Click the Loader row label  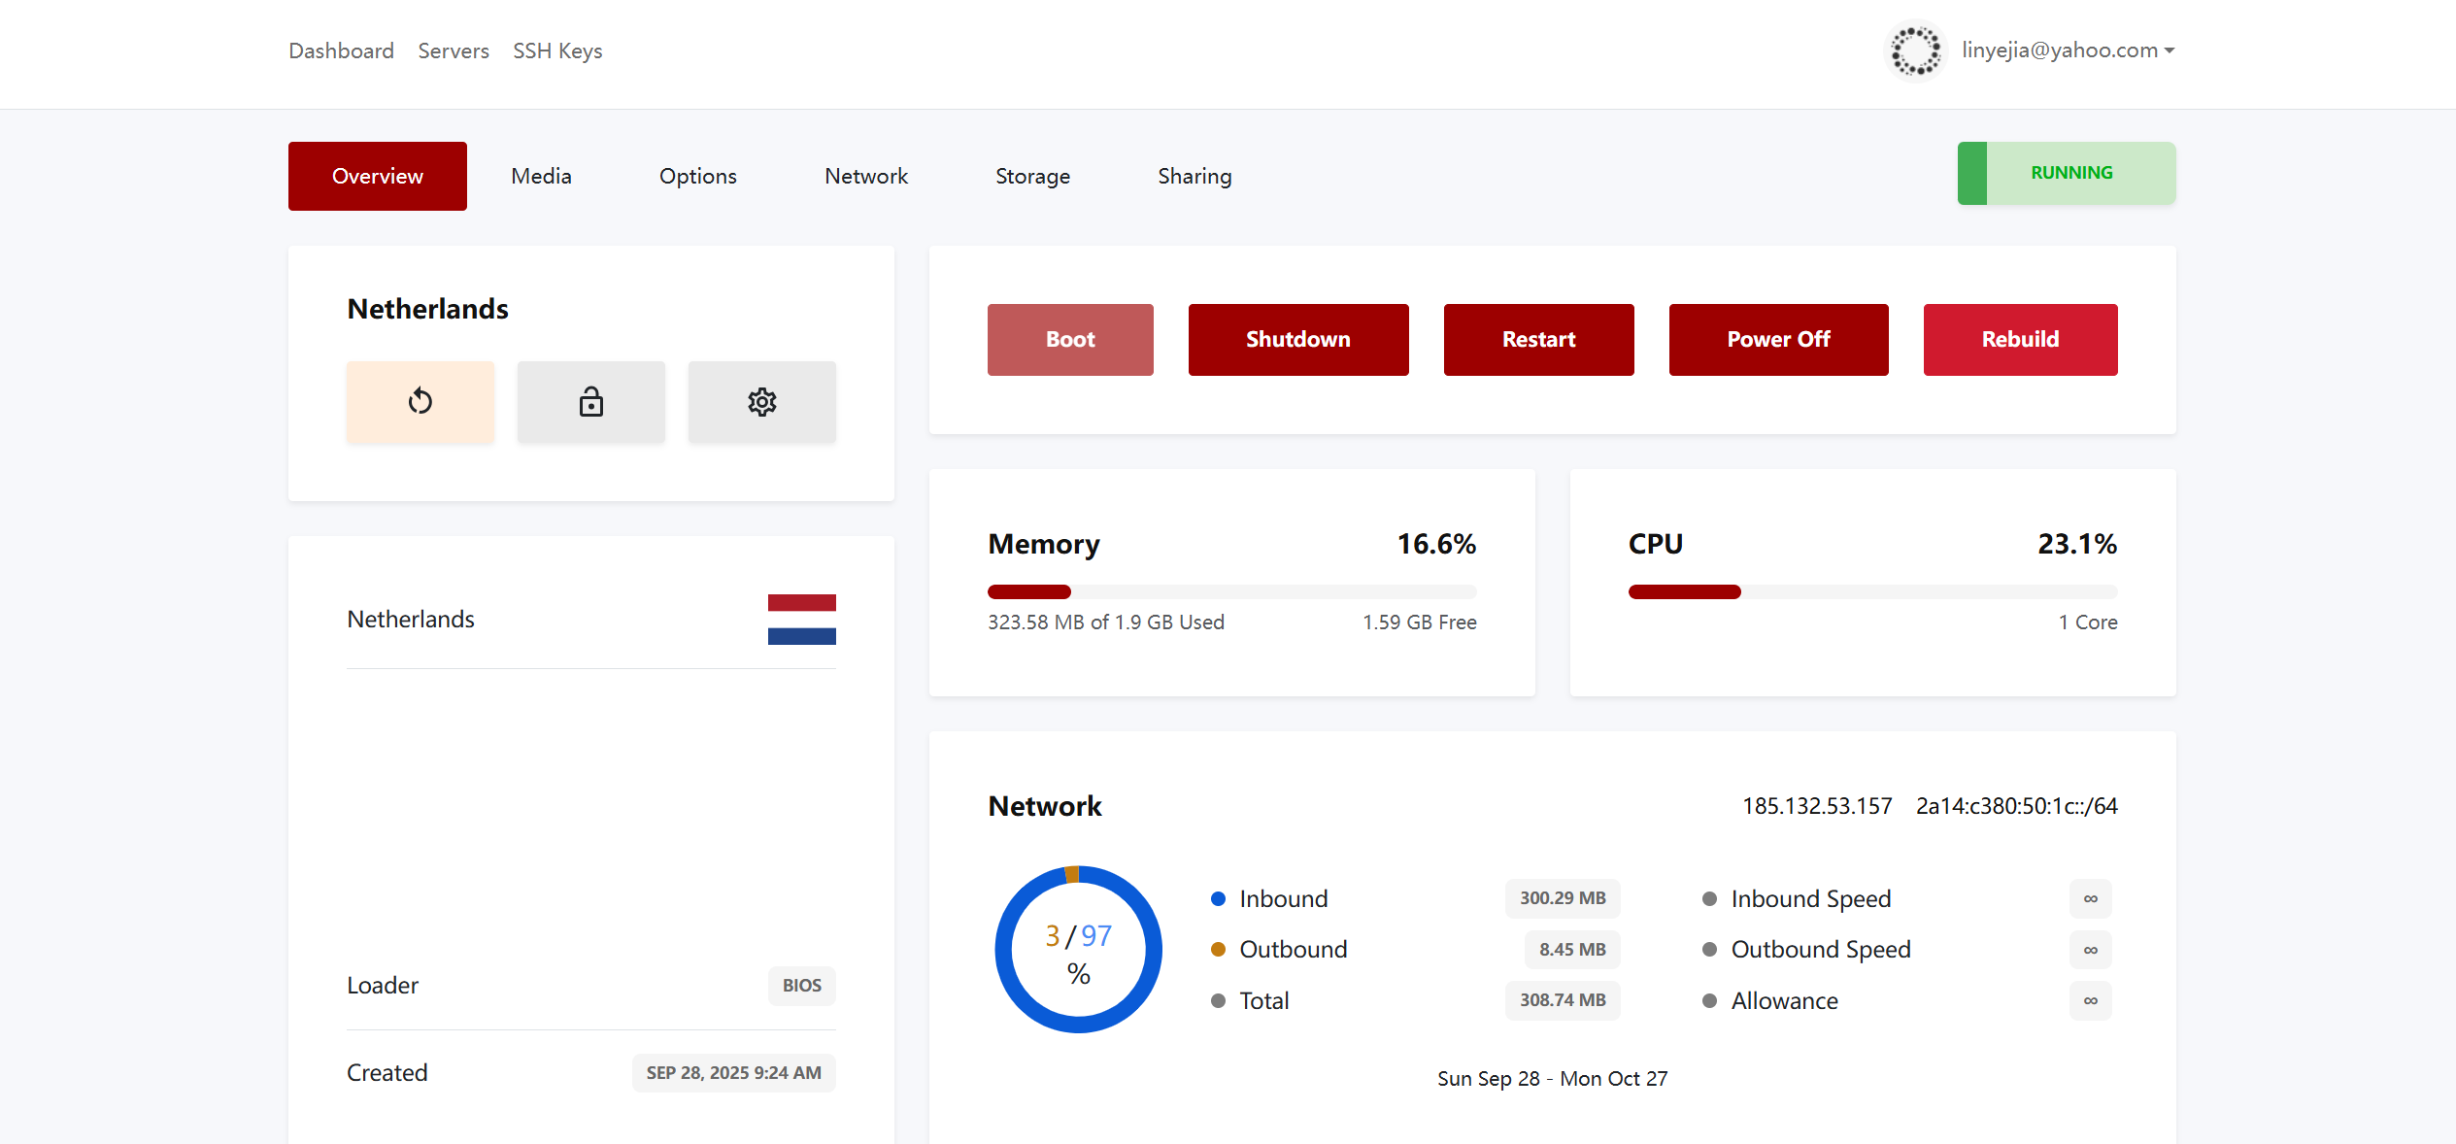pos(383,986)
